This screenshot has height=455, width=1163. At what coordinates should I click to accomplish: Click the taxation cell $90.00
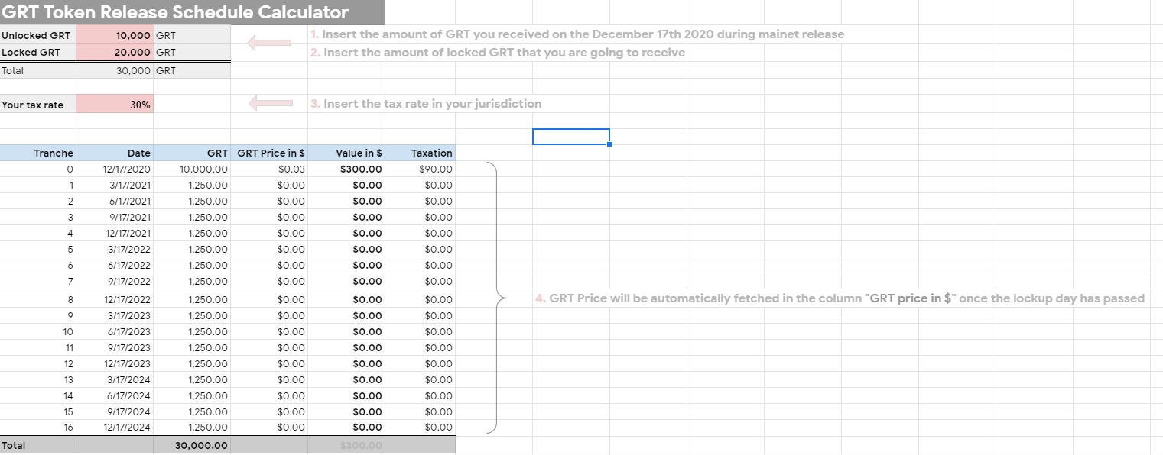pos(420,169)
